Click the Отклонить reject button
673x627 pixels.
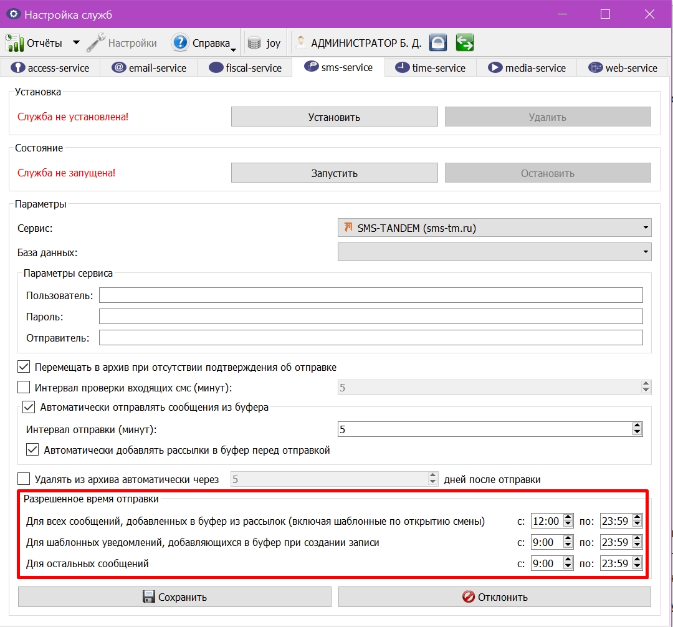[x=494, y=597]
